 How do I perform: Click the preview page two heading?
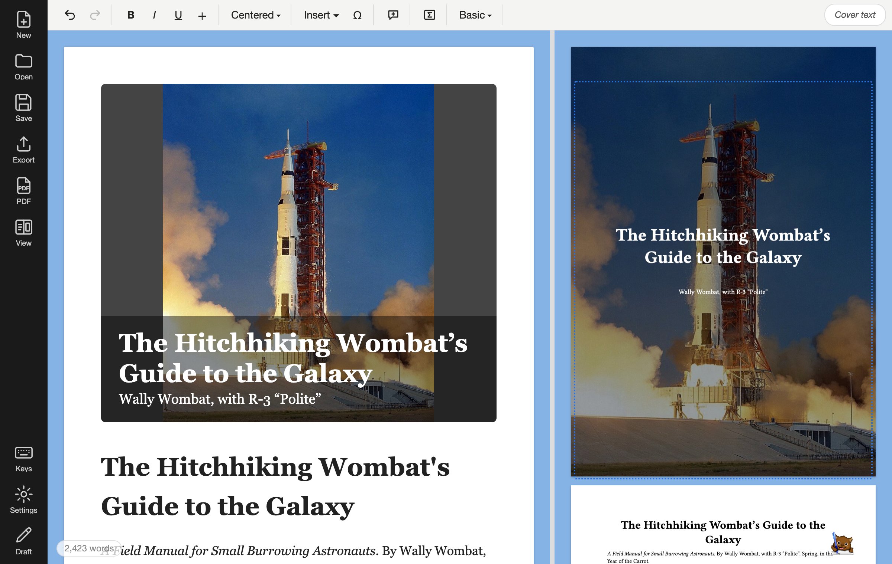coord(723,532)
